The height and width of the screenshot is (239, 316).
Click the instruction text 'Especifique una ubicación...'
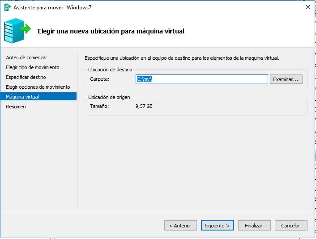[x=182, y=58]
